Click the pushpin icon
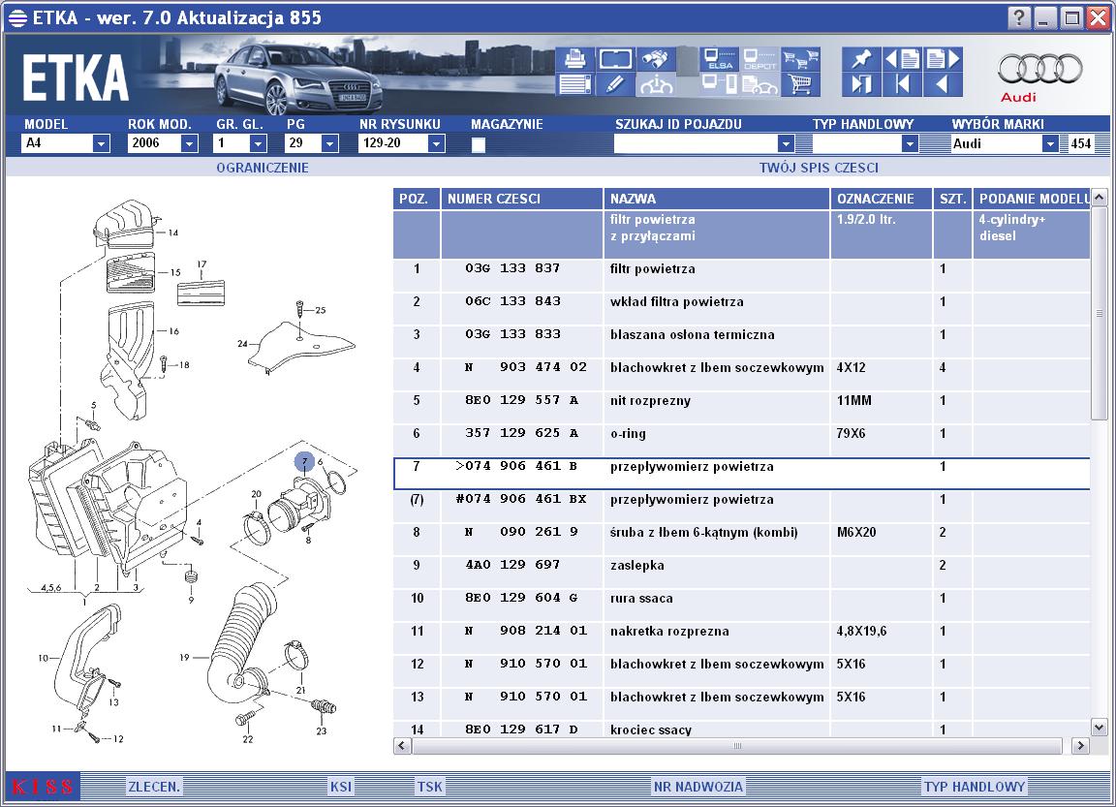Image resolution: width=1116 pixels, height=807 pixels. point(861,59)
